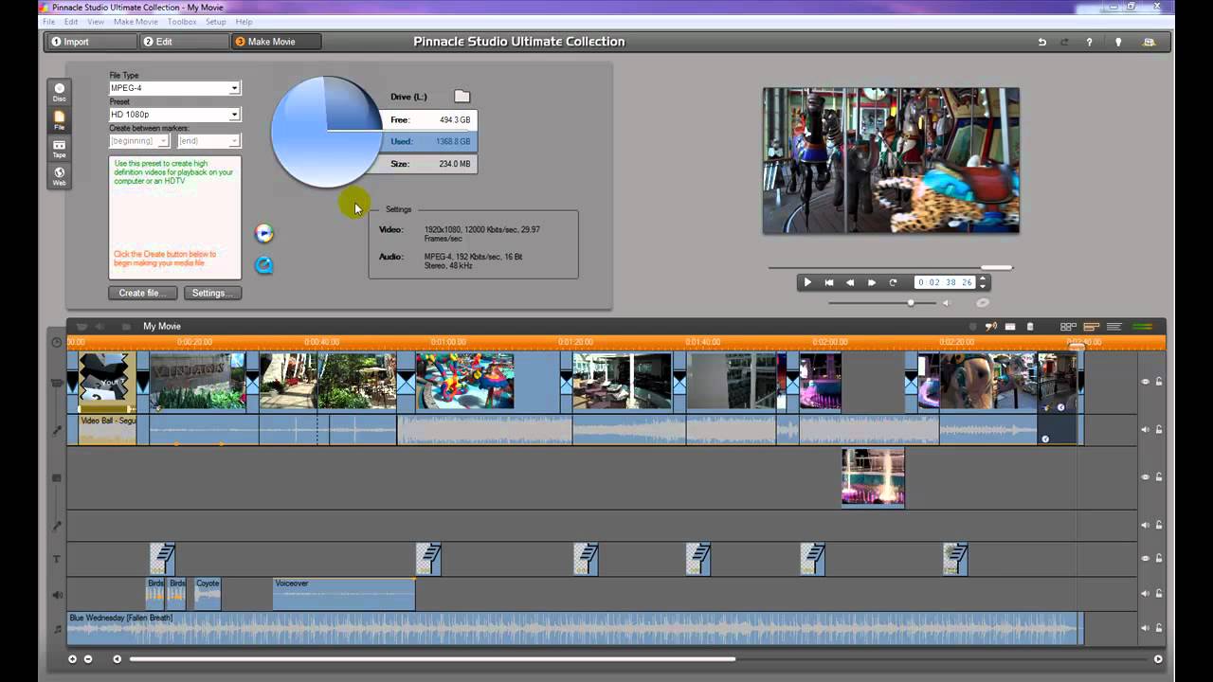This screenshot has width=1213, height=682.
Task: Click the audio scrubbing icon in timeline toolbar
Action: 991,327
